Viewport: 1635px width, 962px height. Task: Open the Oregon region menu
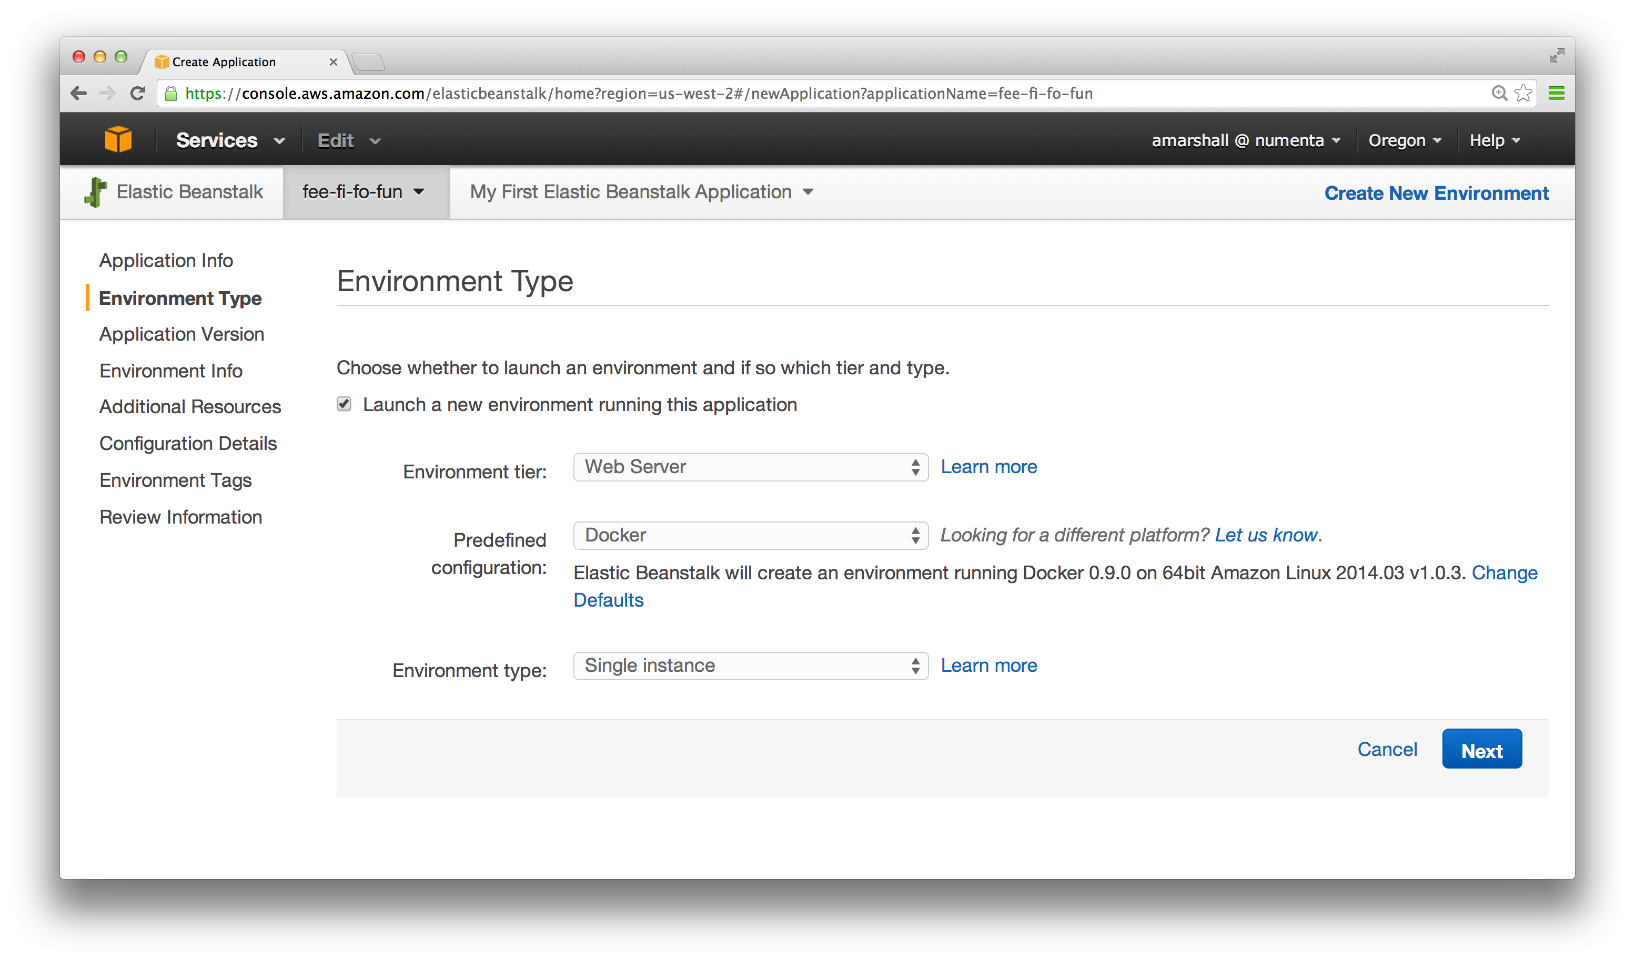pos(1404,141)
